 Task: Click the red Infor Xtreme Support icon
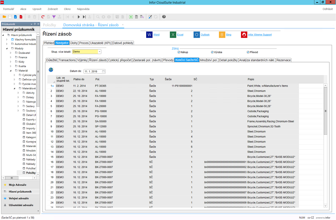(x=244, y=35)
